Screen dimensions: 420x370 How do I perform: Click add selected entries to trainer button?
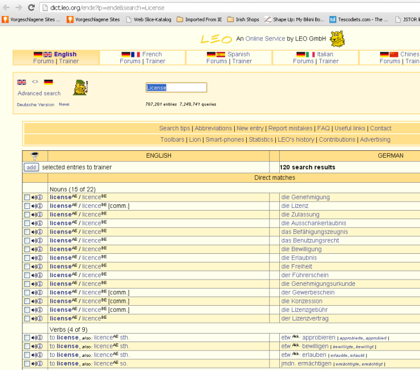click(31, 167)
